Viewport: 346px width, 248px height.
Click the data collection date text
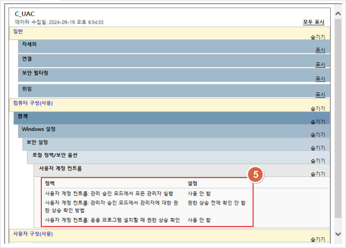[59, 22]
